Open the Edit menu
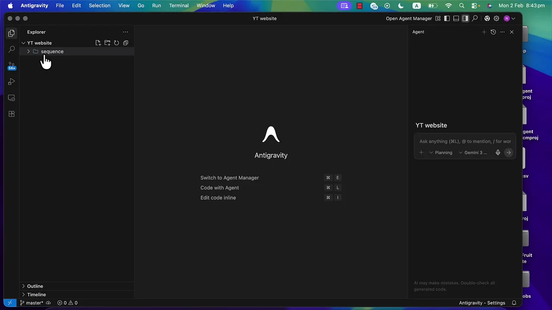The image size is (552, 310). (x=76, y=6)
